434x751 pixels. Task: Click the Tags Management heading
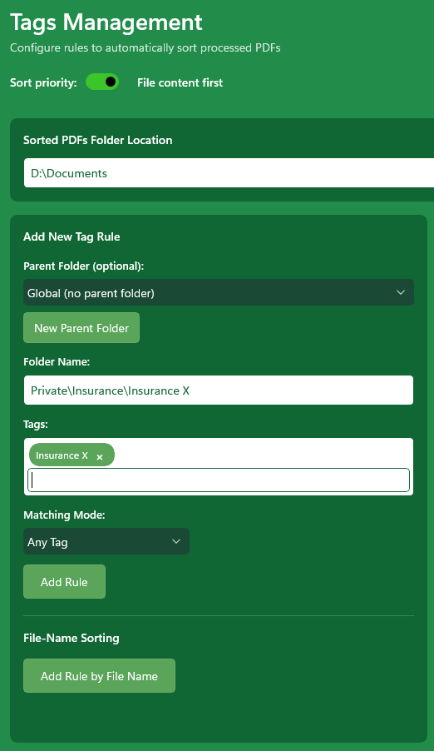(x=106, y=22)
